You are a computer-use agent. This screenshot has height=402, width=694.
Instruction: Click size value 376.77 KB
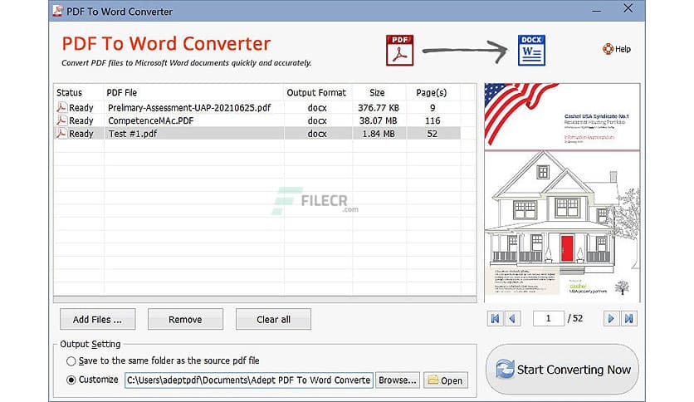[x=379, y=108]
